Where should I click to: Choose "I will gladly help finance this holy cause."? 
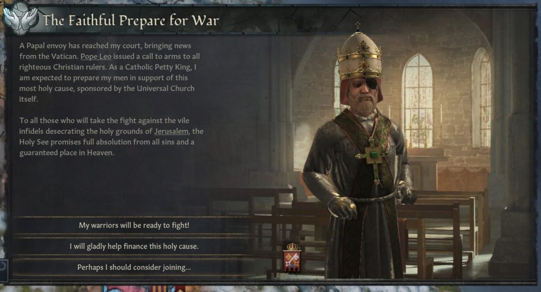point(134,246)
